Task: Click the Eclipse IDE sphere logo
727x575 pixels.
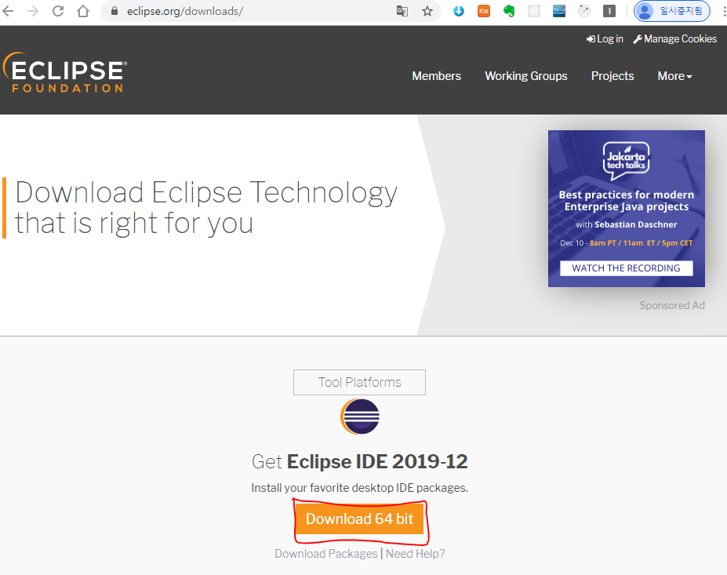Action: pos(360,417)
